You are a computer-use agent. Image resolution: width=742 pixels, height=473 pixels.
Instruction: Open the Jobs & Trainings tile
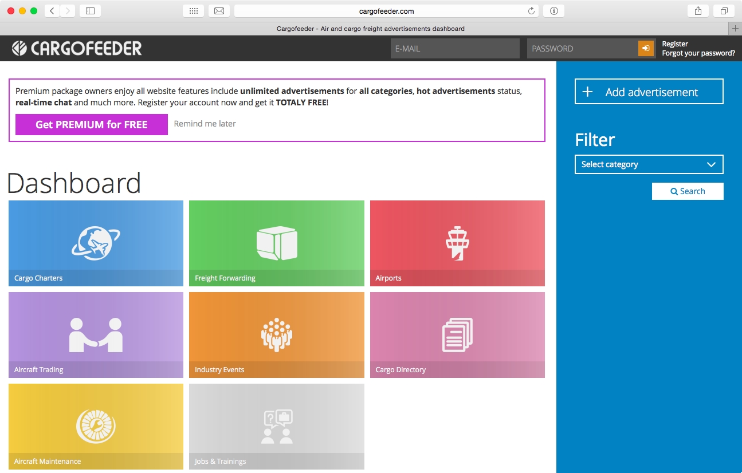pos(277,427)
